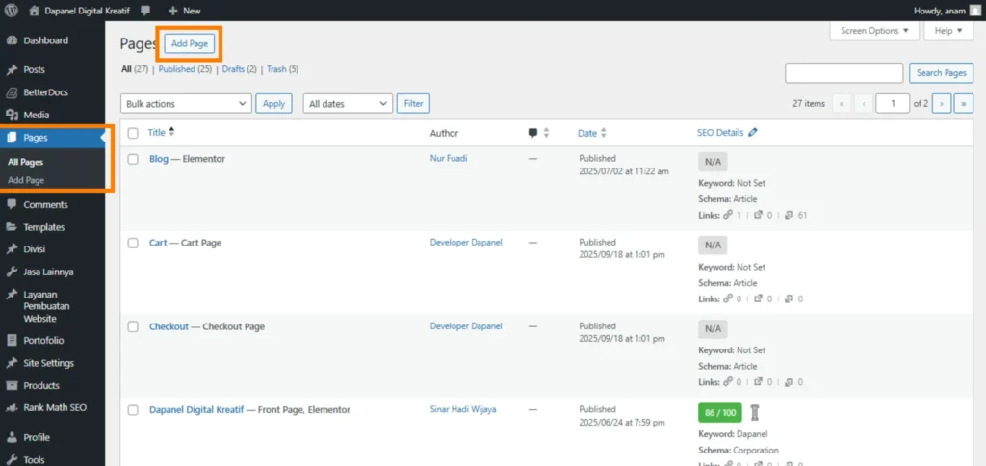
Task: Open the anam user avatar
Action: 974,10
